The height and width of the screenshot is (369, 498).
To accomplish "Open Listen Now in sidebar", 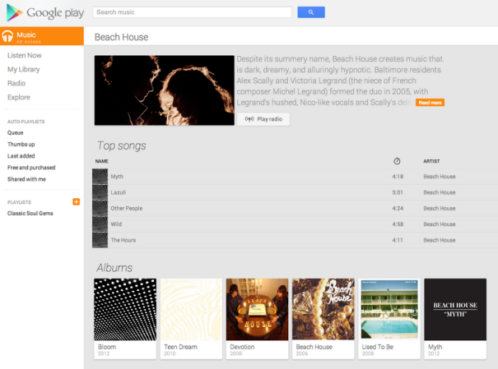I will pos(25,55).
